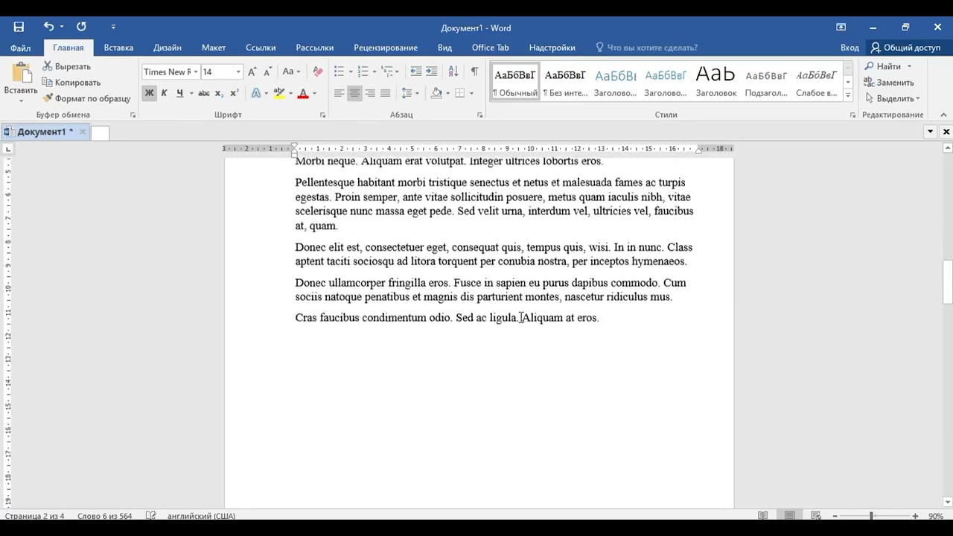
Task: Justify paragraph text
Action: 385,93
